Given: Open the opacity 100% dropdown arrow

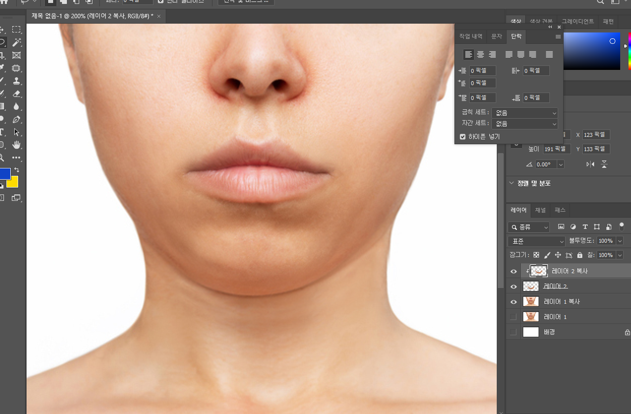Looking at the screenshot, I should point(620,241).
